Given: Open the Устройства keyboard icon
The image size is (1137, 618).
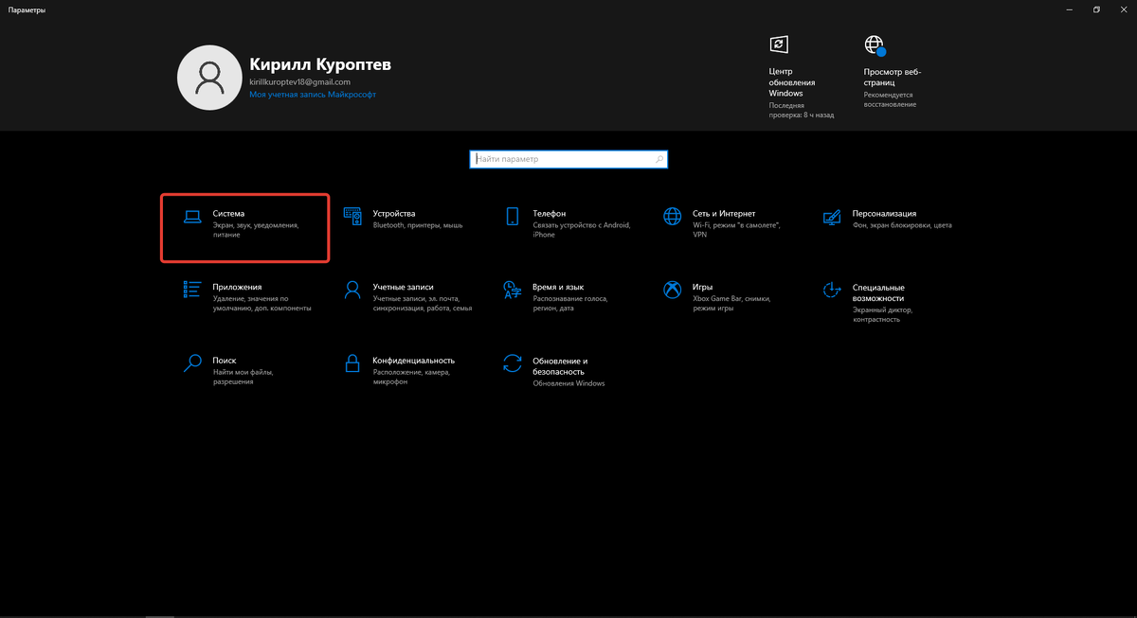Looking at the screenshot, I should (352, 217).
